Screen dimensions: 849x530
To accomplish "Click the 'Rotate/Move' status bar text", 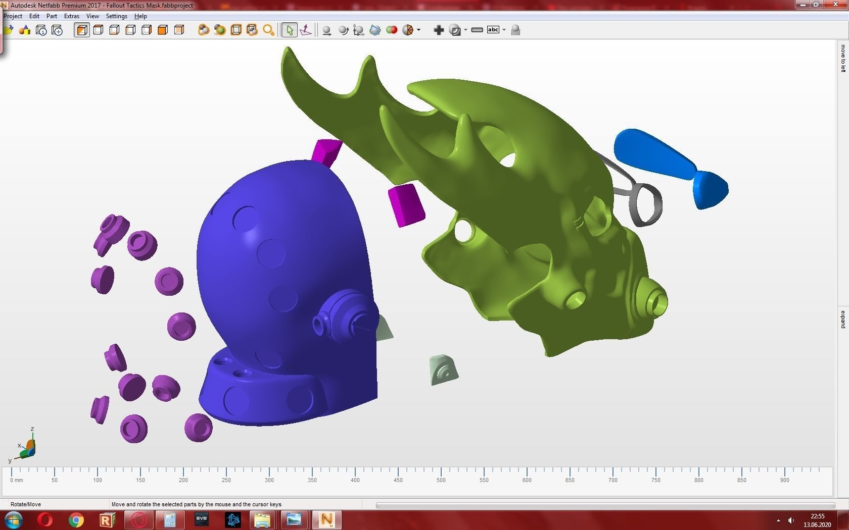I will coord(26,504).
